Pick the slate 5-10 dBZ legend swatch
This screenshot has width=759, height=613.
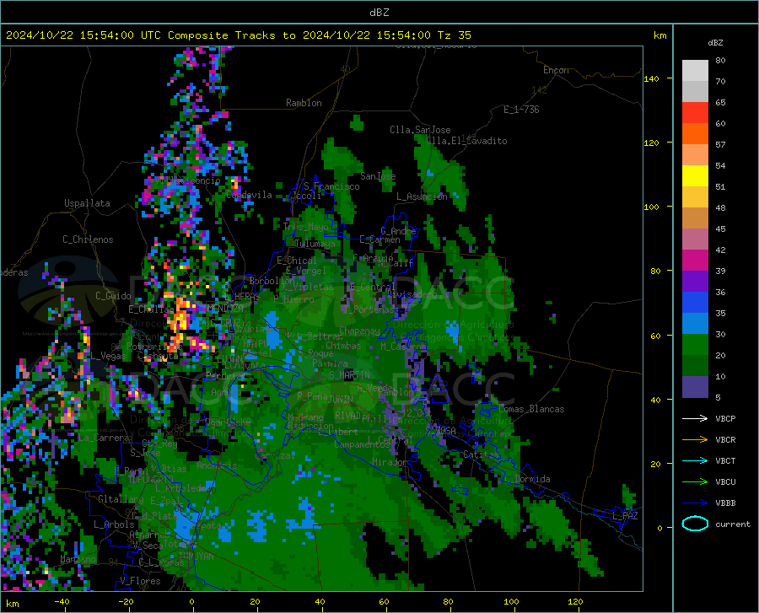click(x=695, y=387)
